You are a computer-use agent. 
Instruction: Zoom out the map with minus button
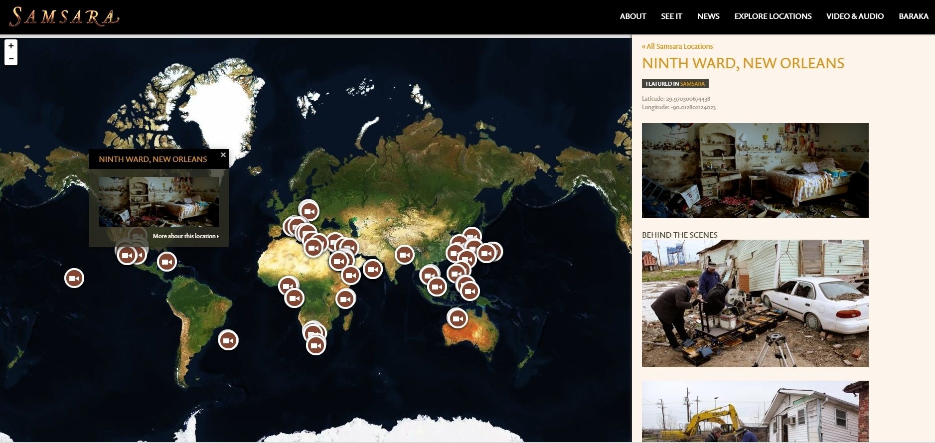tap(11, 59)
